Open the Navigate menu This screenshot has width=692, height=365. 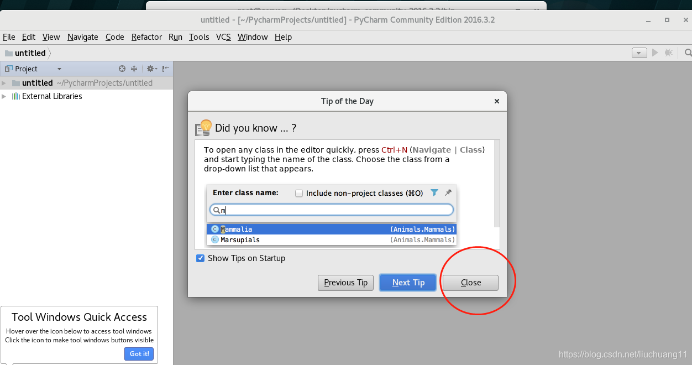pyautogui.click(x=83, y=37)
